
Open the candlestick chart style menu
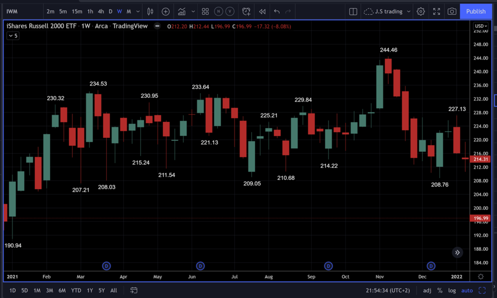(150, 11)
